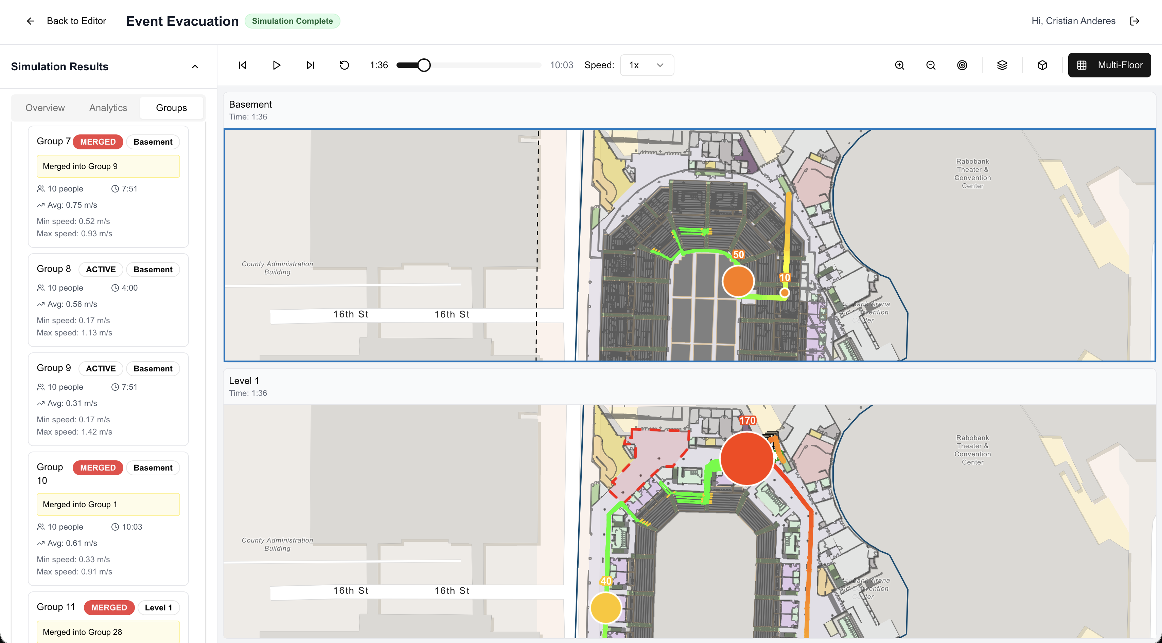
Task: Zoom in on the map
Action: 899,65
